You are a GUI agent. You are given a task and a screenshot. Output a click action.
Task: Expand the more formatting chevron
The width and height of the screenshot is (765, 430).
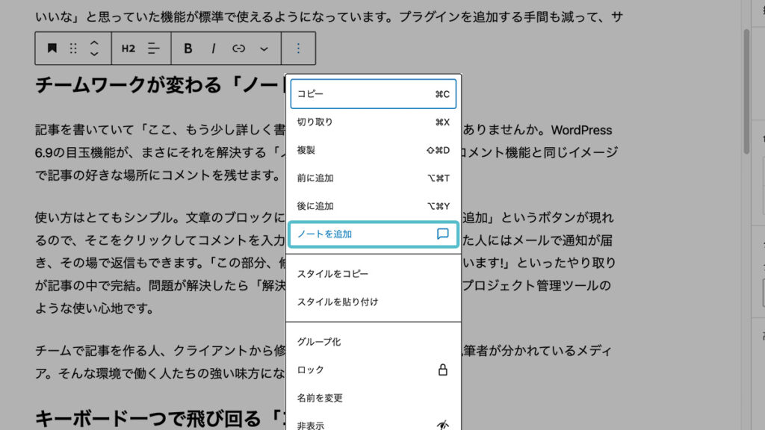[x=264, y=49]
